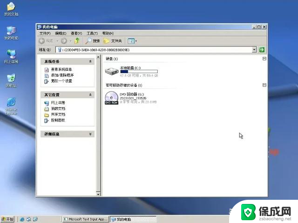Open the Back button history dropdown
The height and width of the screenshot is (223, 298).
[x=57, y=41]
